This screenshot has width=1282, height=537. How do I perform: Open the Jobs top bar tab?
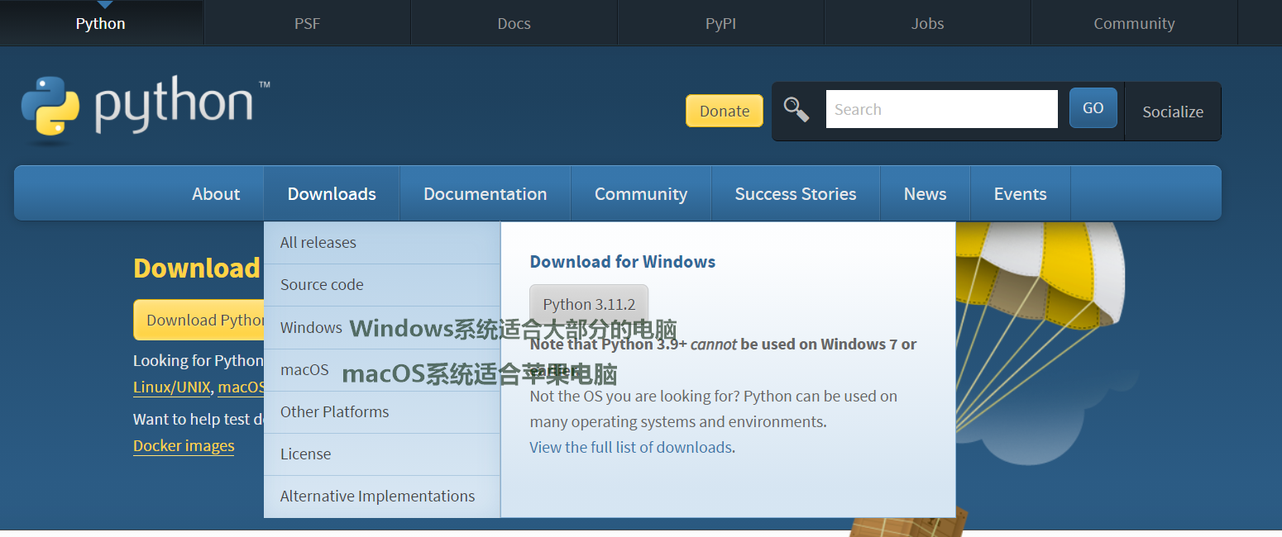point(927,23)
